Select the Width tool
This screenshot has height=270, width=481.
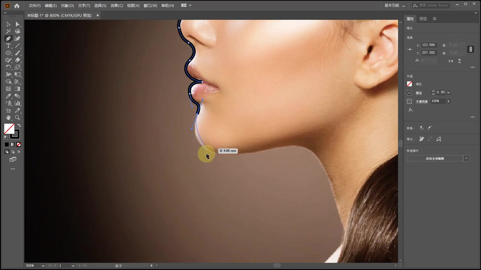coord(8,75)
